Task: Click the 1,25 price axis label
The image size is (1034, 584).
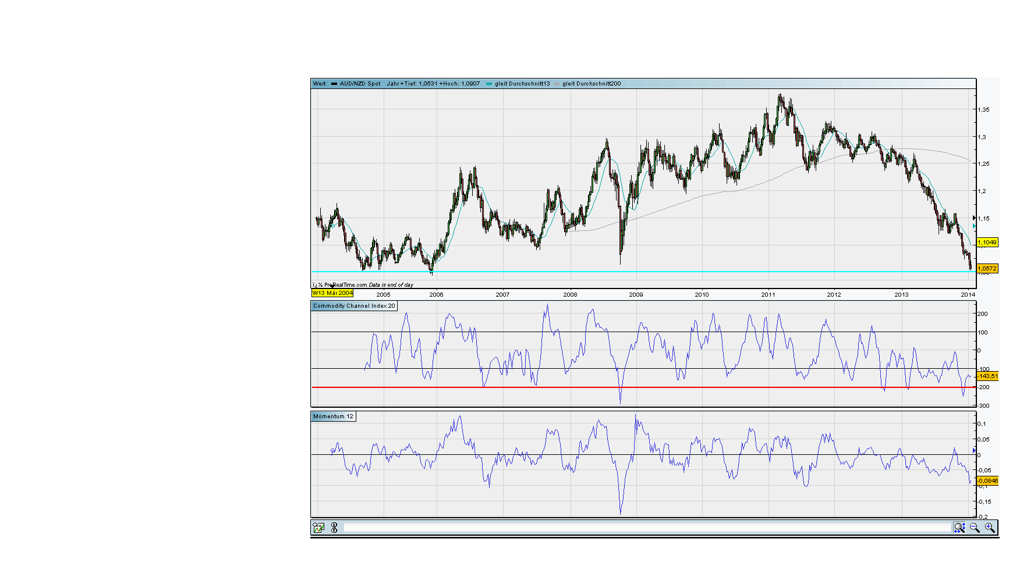Action: pyautogui.click(x=983, y=164)
